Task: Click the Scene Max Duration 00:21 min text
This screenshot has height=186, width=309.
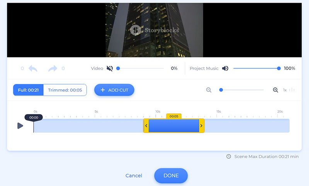Action: [x=267, y=156]
